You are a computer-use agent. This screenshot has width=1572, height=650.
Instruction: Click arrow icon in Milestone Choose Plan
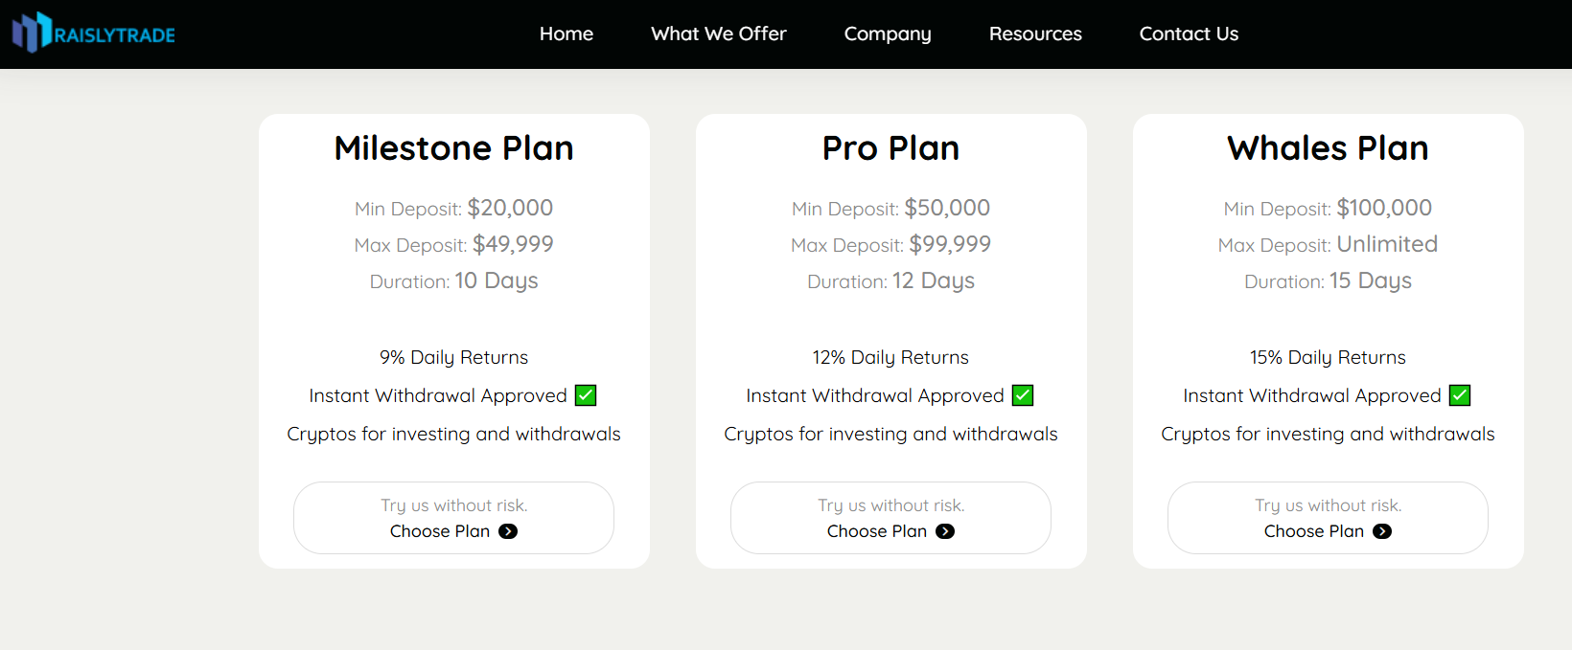pyautogui.click(x=508, y=531)
